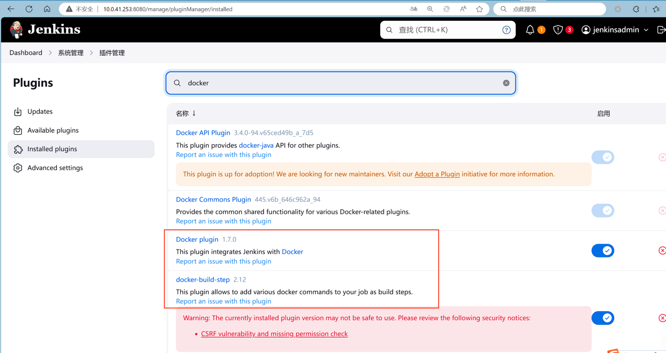Screen dimensions: 666x353
Task: Click uninstall icon for Docker Commons Plugin
Action: [662, 211]
